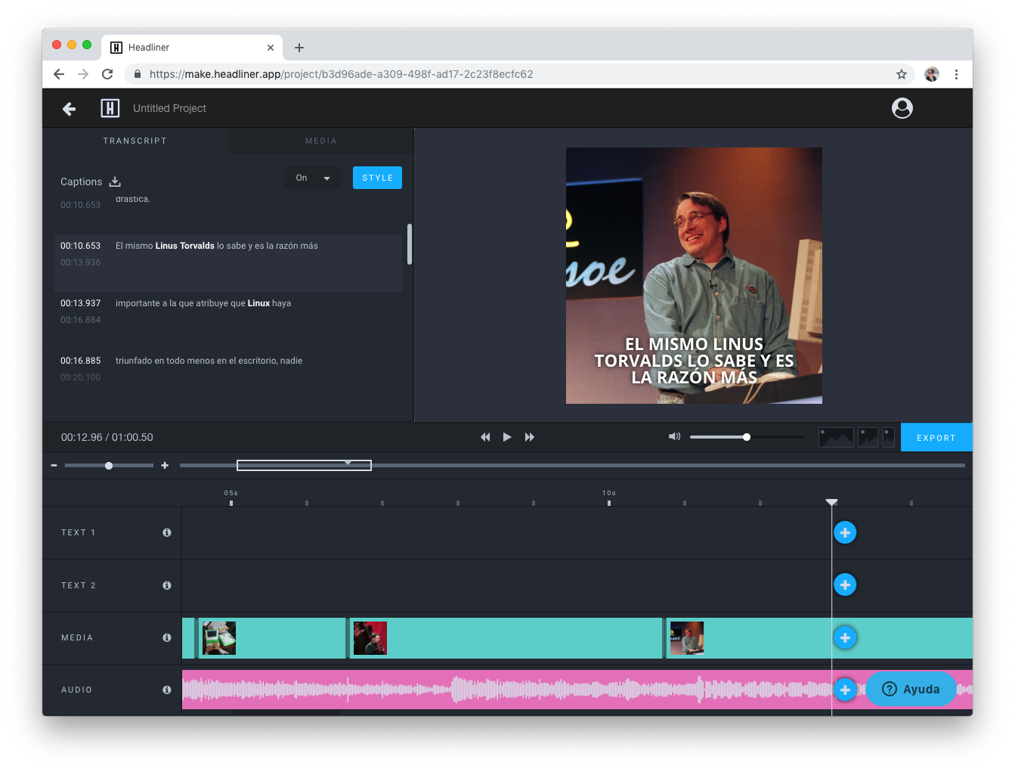This screenshot has height=772, width=1015.
Task: View info for the MEDIA track
Action: [x=166, y=637]
